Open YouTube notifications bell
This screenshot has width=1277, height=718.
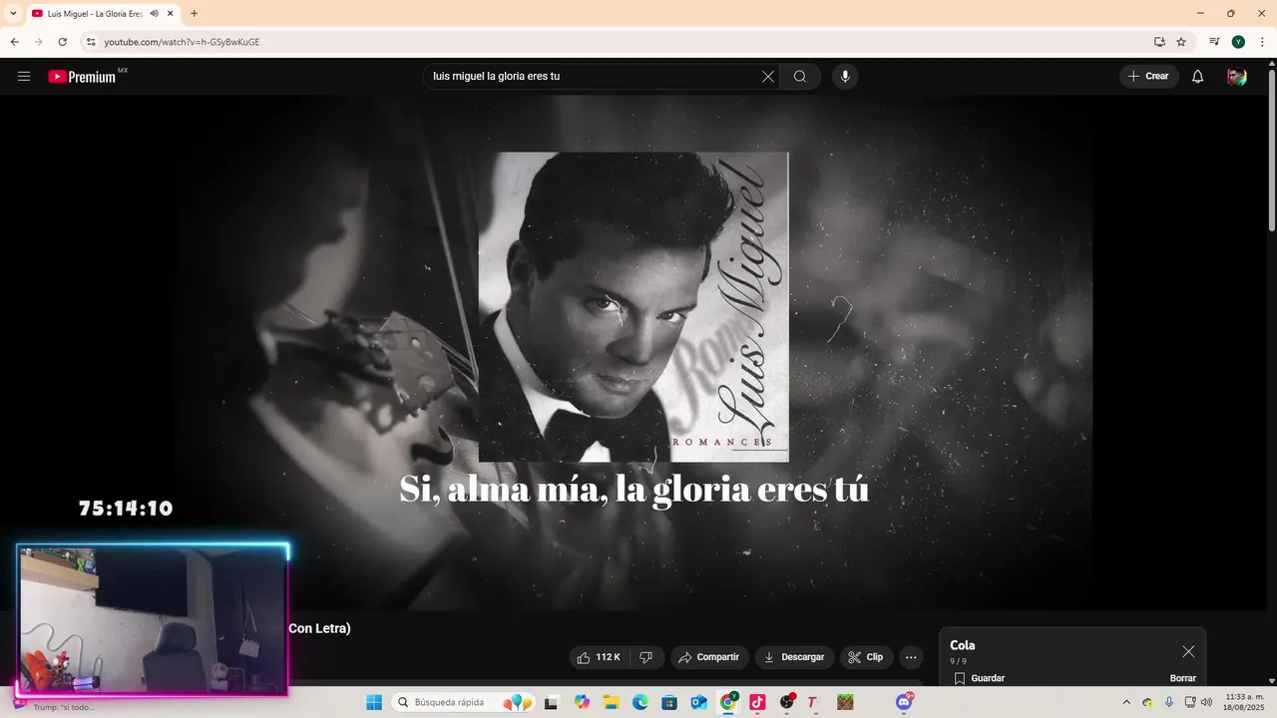click(x=1198, y=77)
